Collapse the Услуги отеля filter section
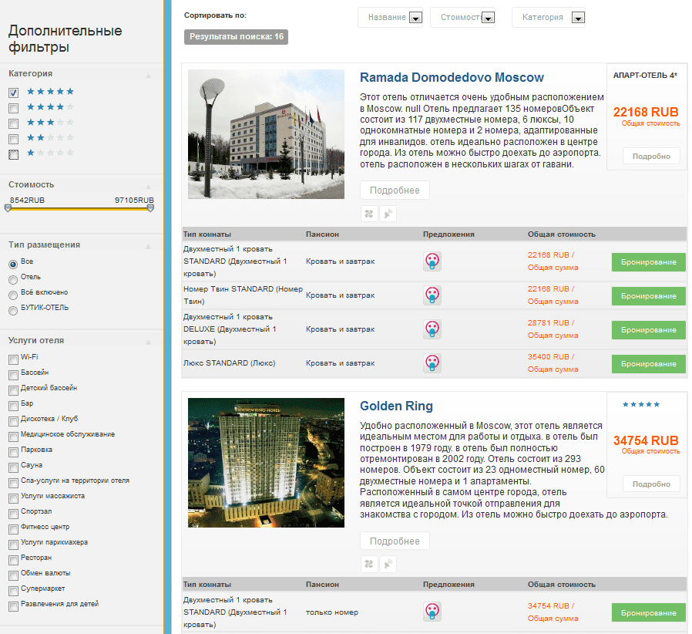Viewport: 692px width, 634px height. pyautogui.click(x=148, y=342)
